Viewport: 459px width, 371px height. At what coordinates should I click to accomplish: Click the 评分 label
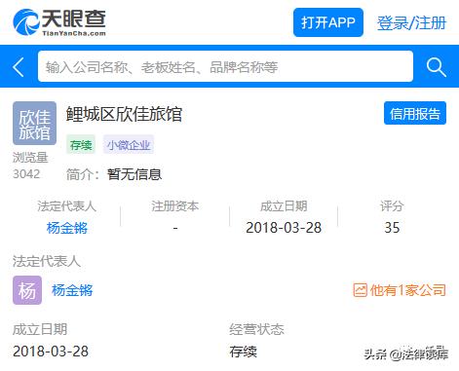pyautogui.click(x=392, y=205)
